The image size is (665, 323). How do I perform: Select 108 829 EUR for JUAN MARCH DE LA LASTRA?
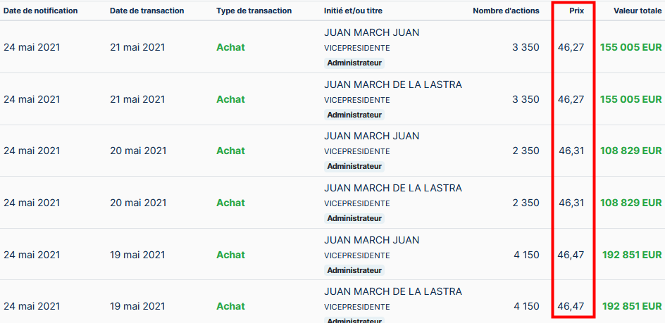pyautogui.click(x=630, y=203)
